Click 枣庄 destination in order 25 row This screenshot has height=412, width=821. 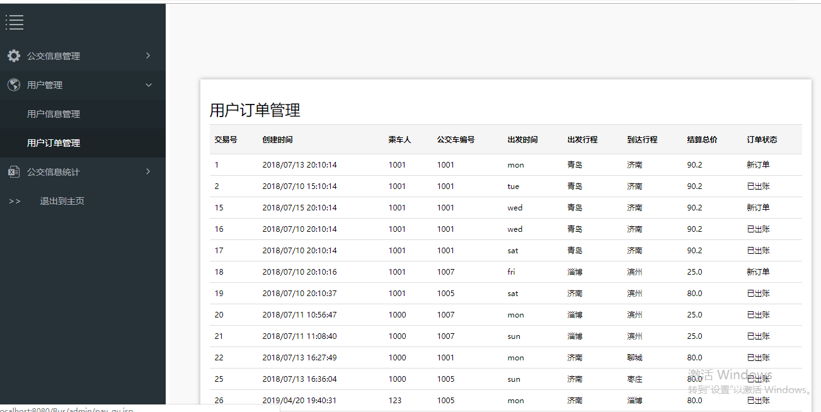[x=634, y=379]
